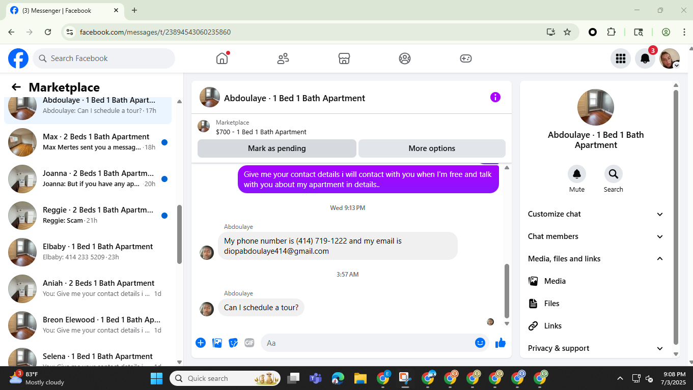Image resolution: width=693 pixels, height=390 pixels.
Task: Open Abdoulaye apartment large profile thumbnail
Action: pos(596,107)
